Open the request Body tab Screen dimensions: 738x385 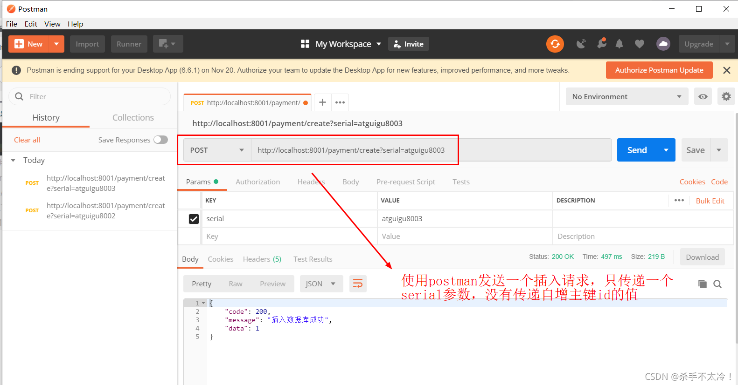coord(351,182)
